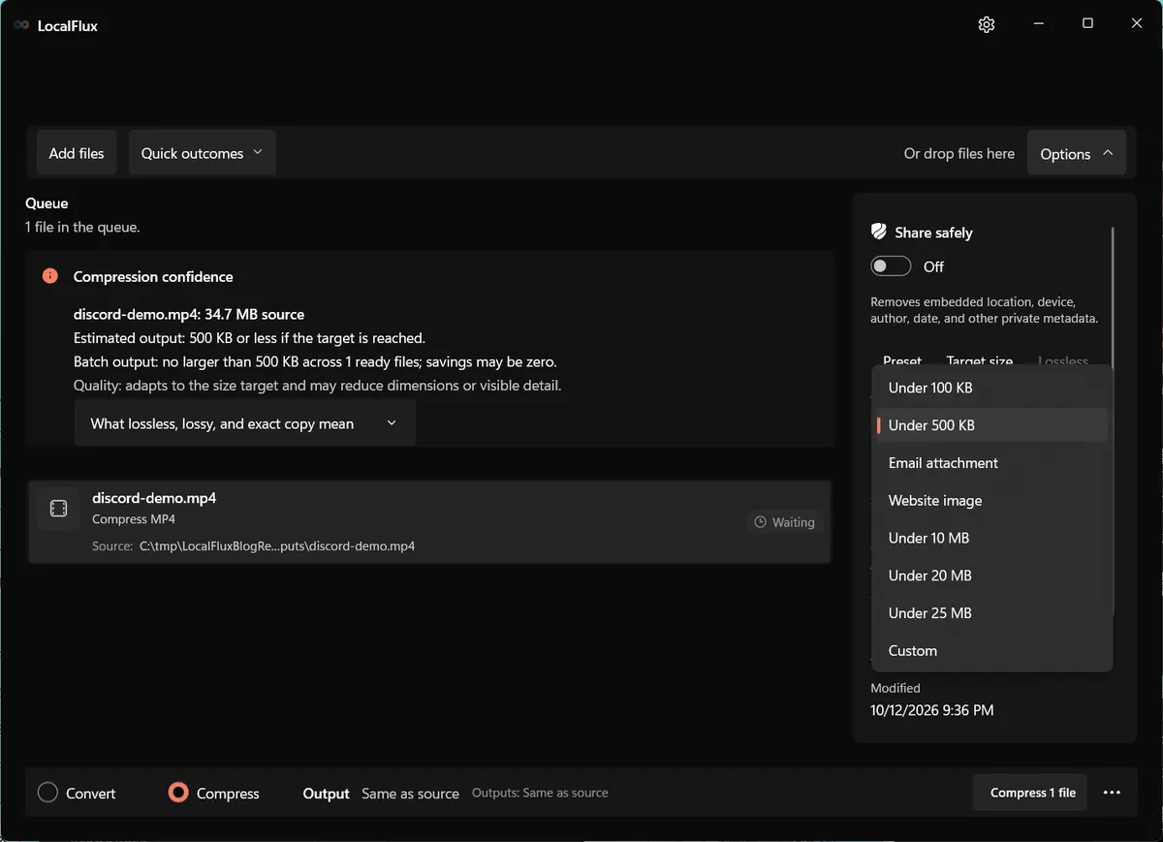Click the LocalFlux infinity logo icon
The image size is (1163, 842).
[21, 25]
